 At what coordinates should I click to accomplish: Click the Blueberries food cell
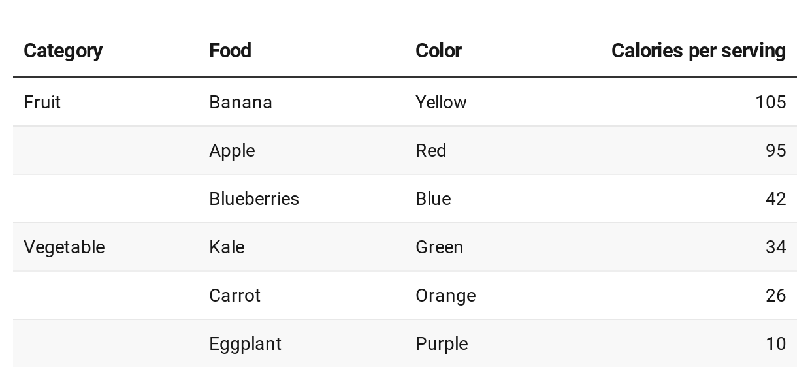tap(254, 199)
